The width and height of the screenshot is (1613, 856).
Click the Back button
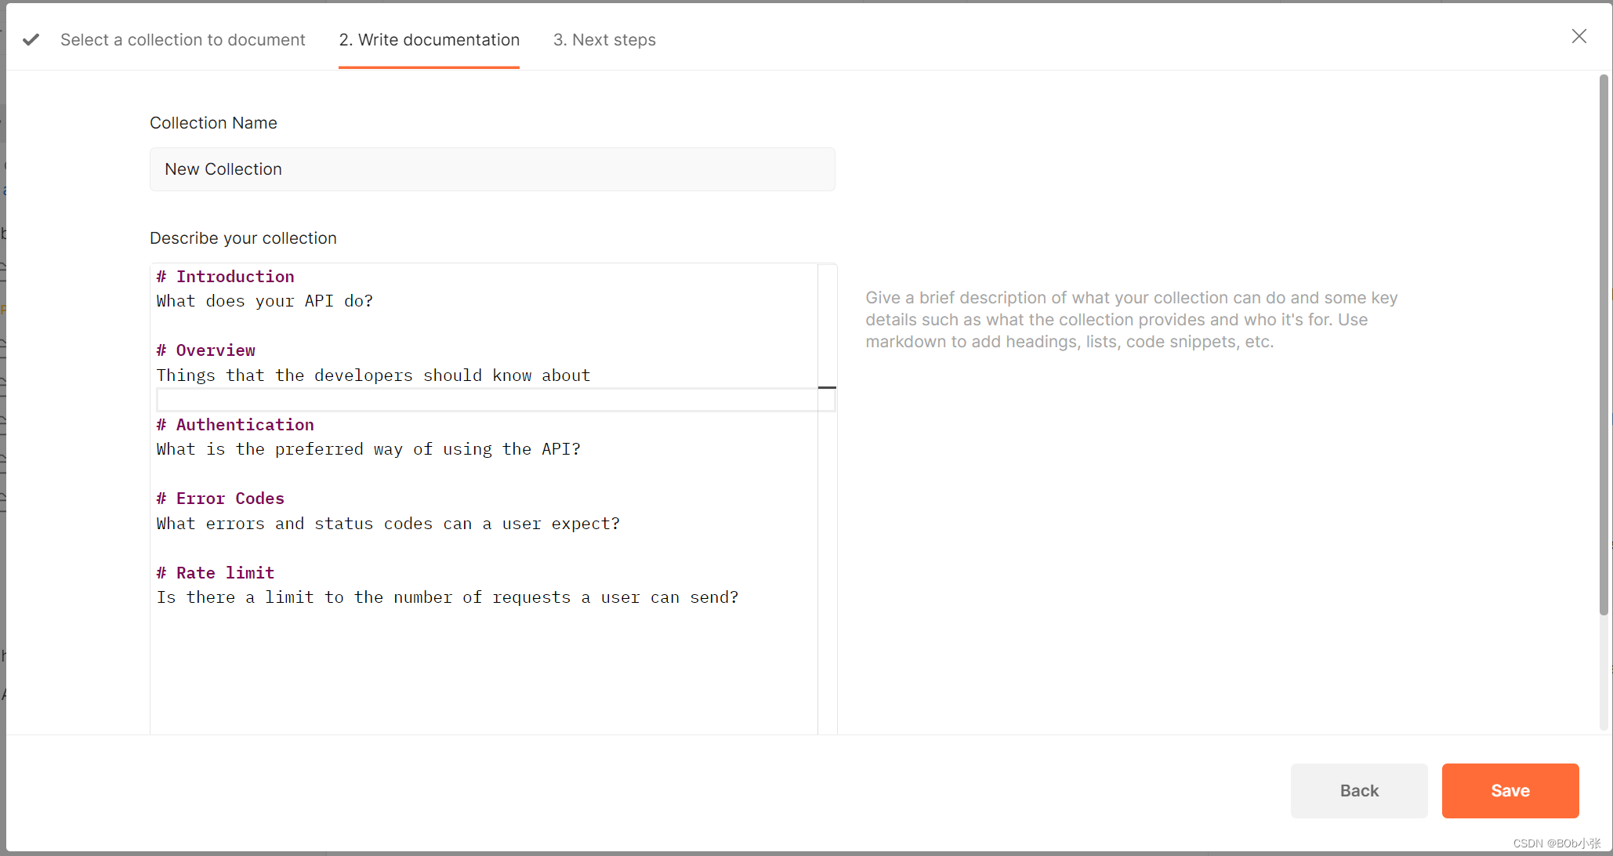coord(1360,790)
